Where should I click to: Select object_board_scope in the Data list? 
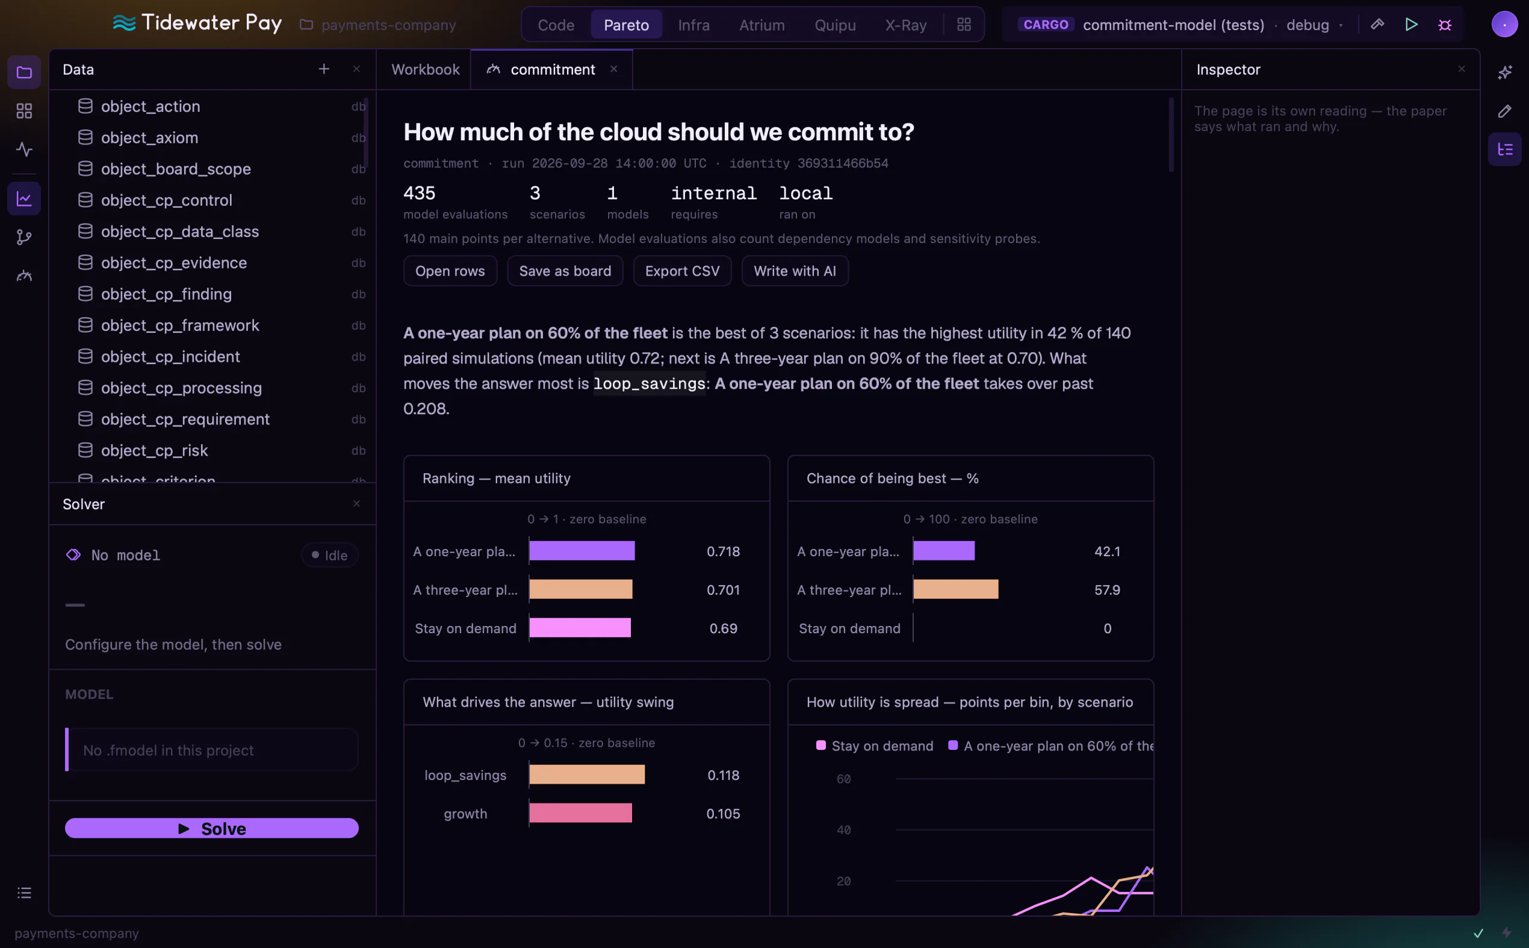coord(212,169)
